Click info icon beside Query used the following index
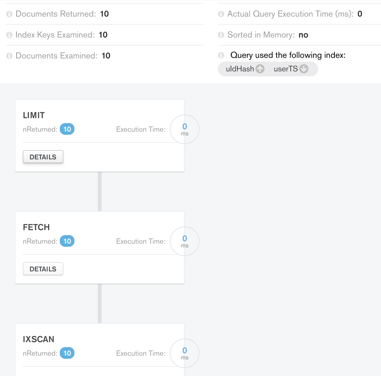Image resolution: width=381 pixels, height=376 pixels. pos(221,55)
